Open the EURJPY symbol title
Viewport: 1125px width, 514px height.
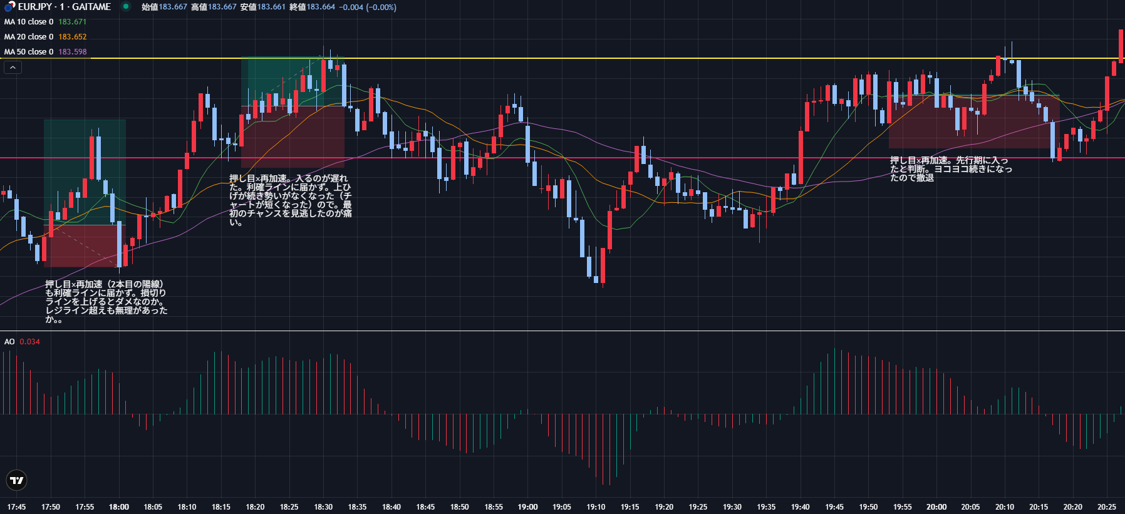[64, 7]
